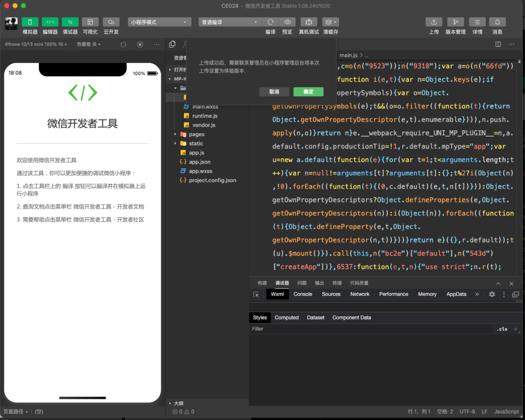Open project details (详情)
The width and height of the screenshot is (525, 420).
(x=477, y=22)
